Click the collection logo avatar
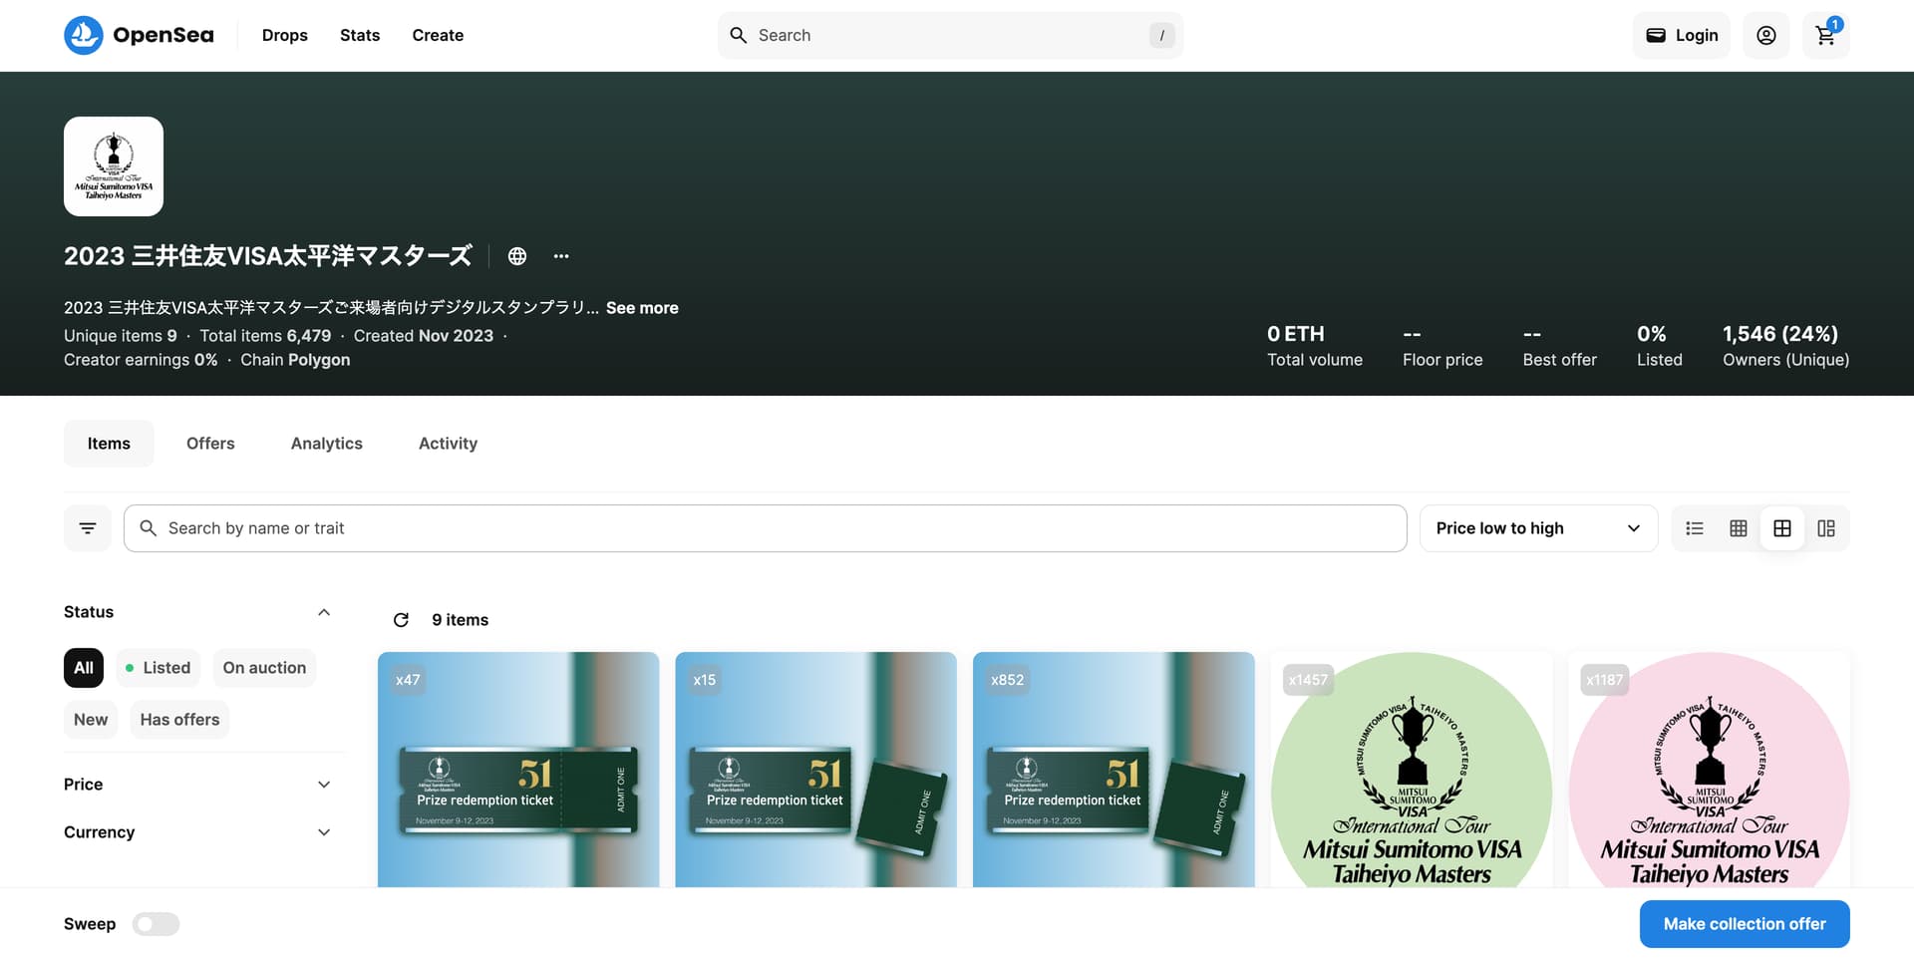Viewport: 1914px width, 960px height. (114, 166)
